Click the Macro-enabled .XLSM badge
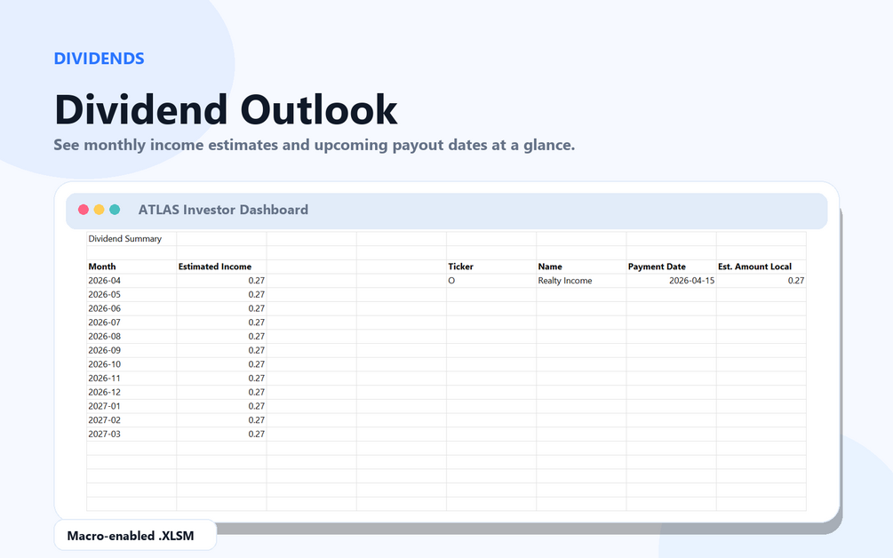Image resolution: width=893 pixels, height=558 pixels. tap(136, 536)
